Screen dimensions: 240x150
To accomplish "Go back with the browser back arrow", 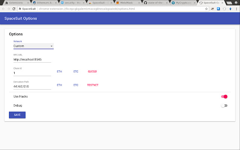I will click(x=3, y=9).
